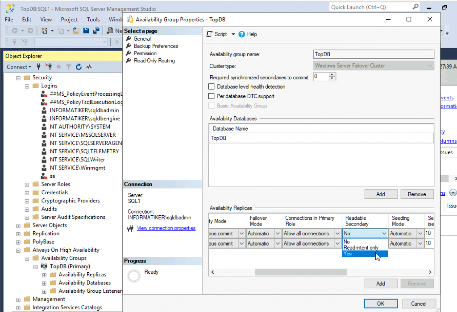Click the replicas grid scroll right arrow
Screen dimensions: 457x312
(430, 272)
